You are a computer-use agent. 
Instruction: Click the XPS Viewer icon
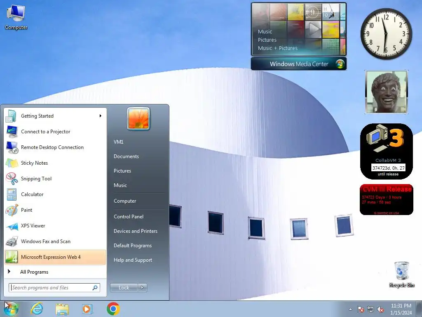click(12, 226)
